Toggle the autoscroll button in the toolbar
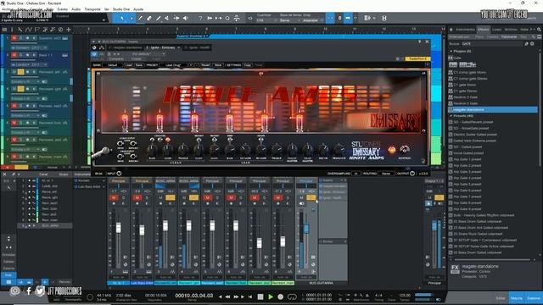The image size is (543, 305). (x=348, y=18)
